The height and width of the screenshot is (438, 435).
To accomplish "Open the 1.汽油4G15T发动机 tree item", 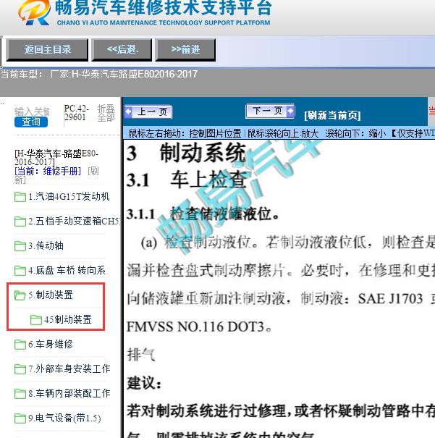I will (x=69, y=197).
